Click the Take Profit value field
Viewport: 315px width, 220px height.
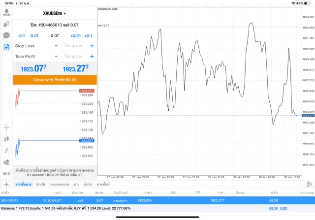[x=73, y=56]
